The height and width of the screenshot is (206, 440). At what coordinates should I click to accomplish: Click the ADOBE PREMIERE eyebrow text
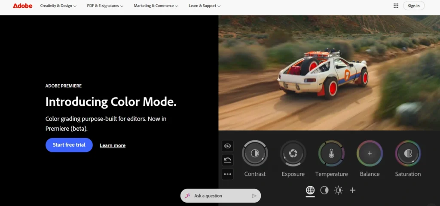point(64,86)
